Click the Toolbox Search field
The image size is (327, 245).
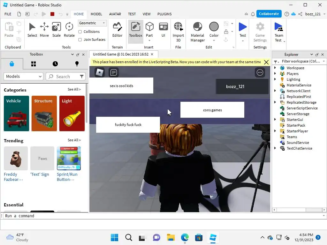(65, 77)
